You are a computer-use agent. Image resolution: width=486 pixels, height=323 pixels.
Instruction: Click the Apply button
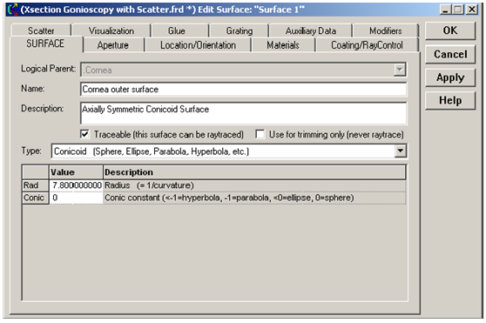(x=450, y=77)
